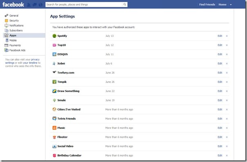Click the Facebook logo

(x=13, y=4)
